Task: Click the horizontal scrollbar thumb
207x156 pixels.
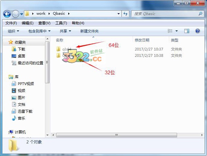Action: [117, 135]
